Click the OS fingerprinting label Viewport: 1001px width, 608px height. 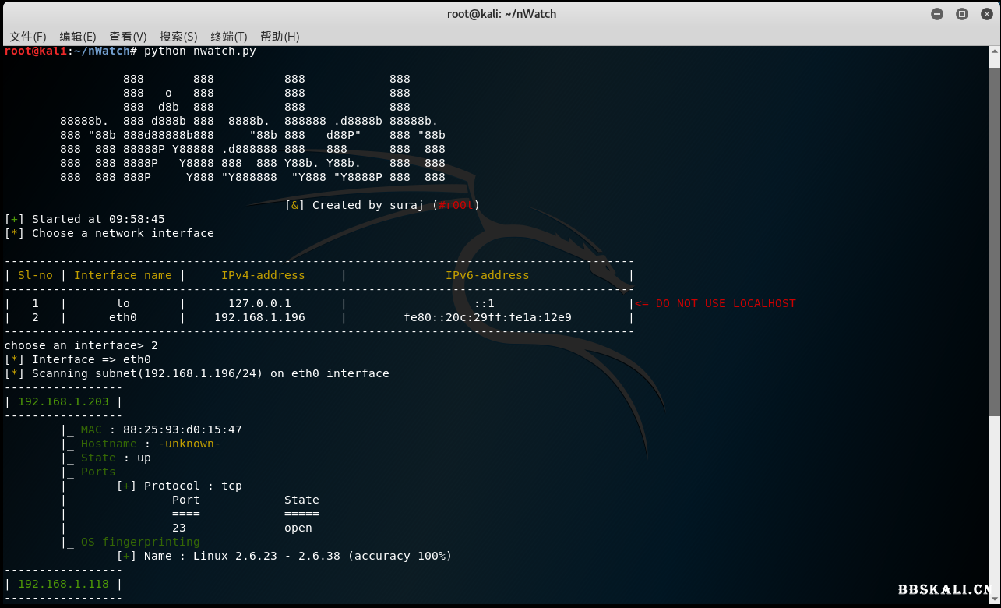point(140,542)
